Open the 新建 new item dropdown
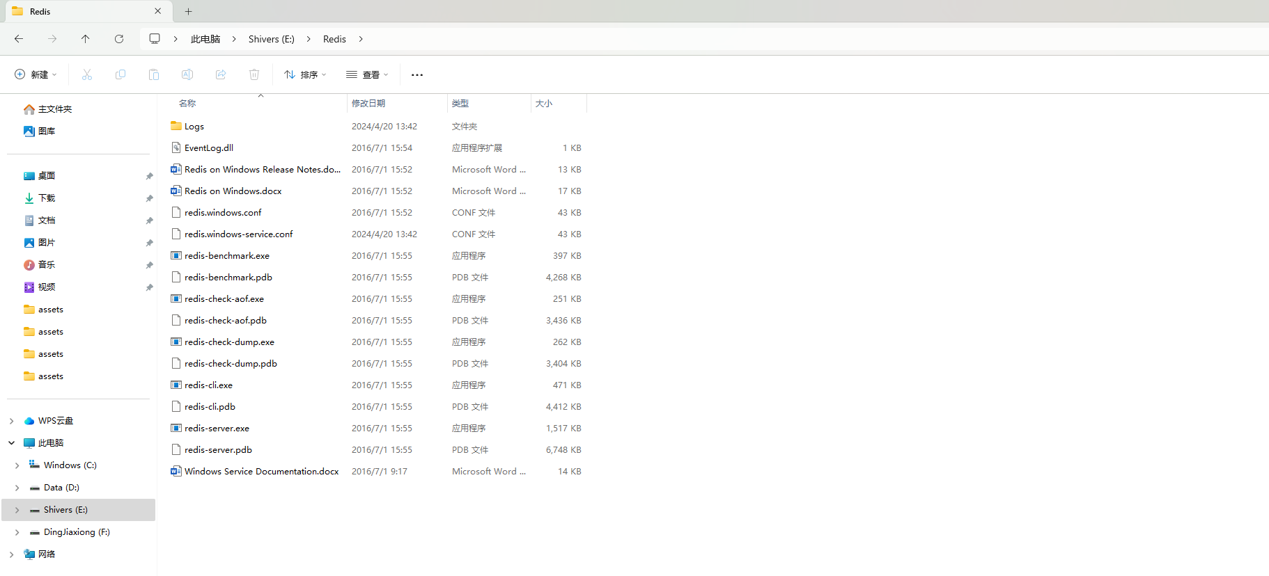The height and width of the screenshot is (576, 1269). coord(36,74)
